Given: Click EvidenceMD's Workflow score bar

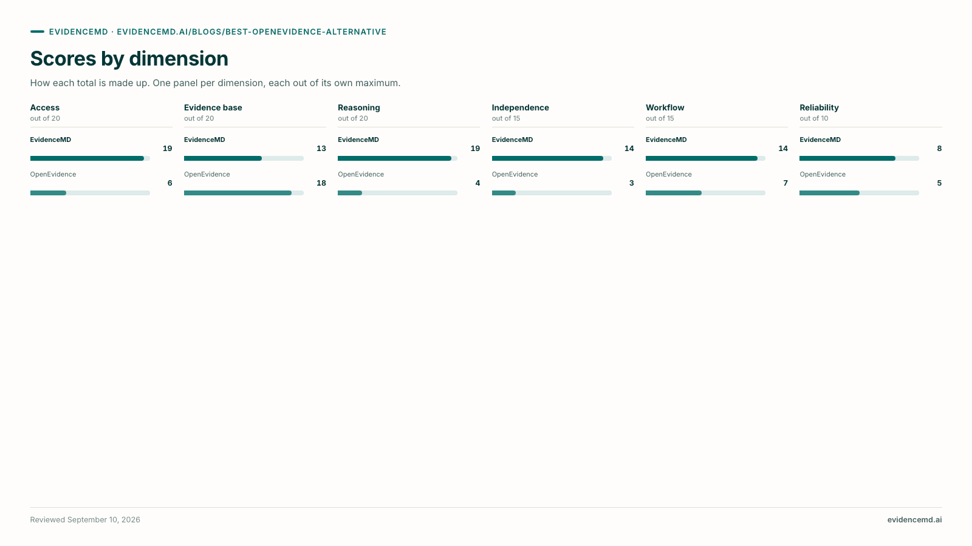Looking at the screenshot, I should (x=705, y=158).
